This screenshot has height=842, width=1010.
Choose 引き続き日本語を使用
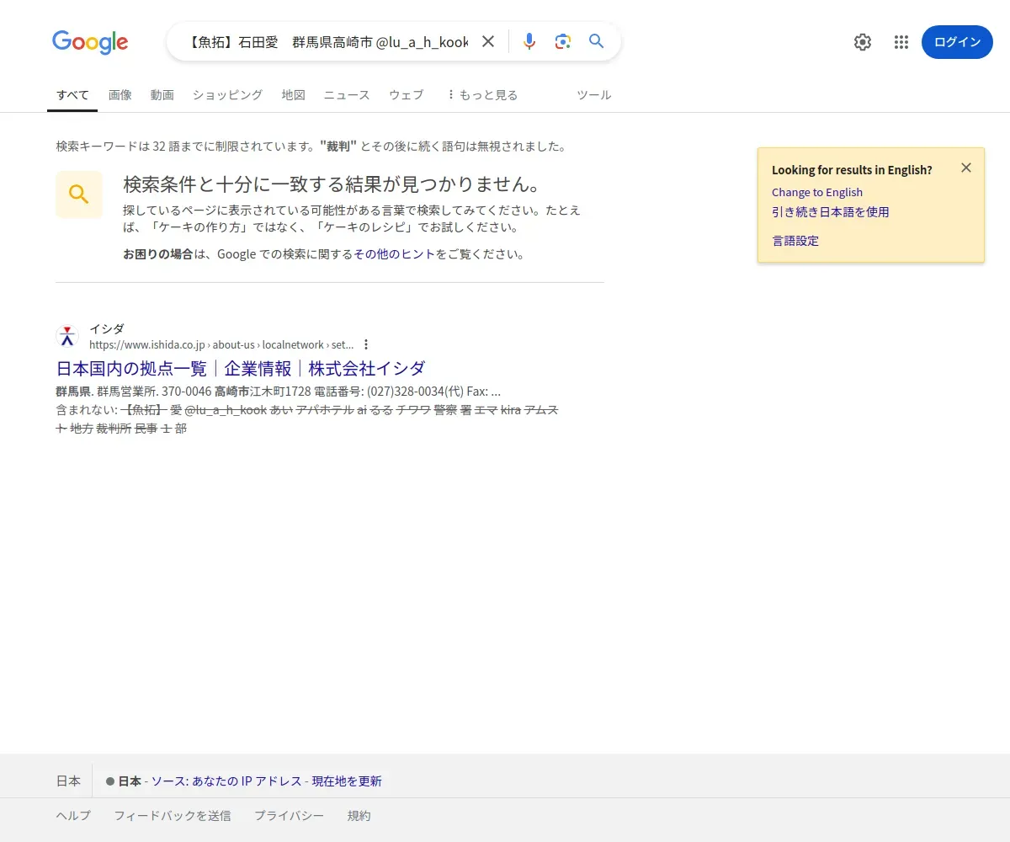[x=831, y=212]
